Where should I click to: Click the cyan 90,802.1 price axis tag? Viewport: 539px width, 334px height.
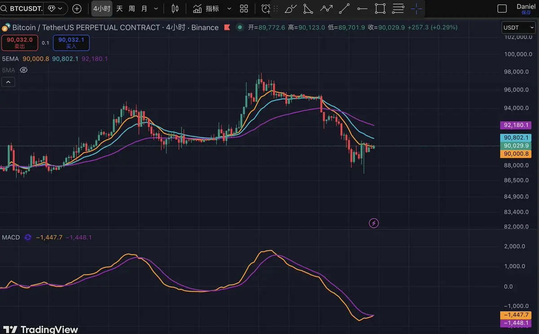click(x=516, y=138)
